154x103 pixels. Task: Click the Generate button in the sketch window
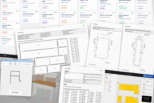click(x=15, y=92)
